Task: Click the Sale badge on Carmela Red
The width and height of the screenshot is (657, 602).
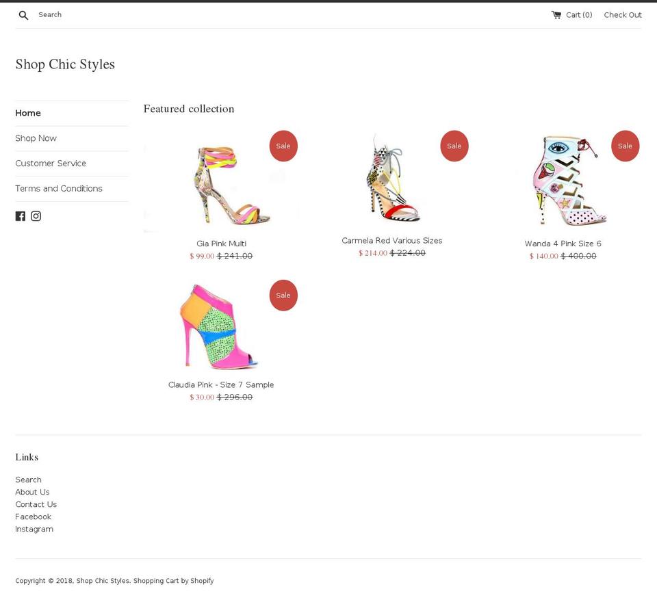Action: (454, 146)
